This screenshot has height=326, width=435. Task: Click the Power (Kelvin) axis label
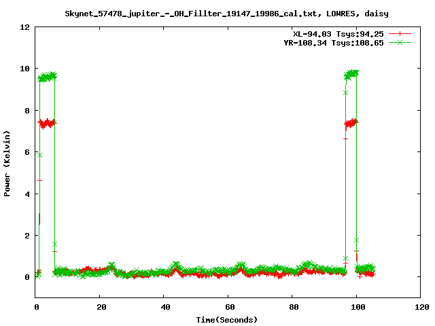point(7,164)
